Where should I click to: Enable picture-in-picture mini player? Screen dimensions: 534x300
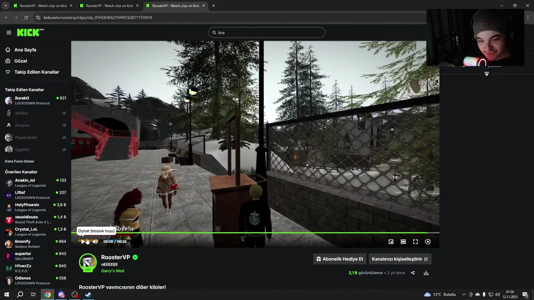pyautogui.click(x=391, y=242)
